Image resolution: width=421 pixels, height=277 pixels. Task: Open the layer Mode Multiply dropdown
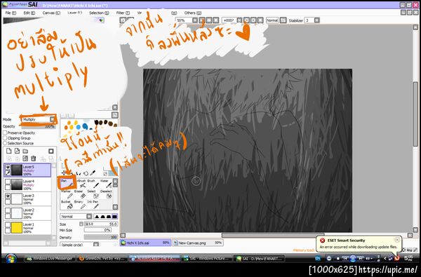coord(39,119)
